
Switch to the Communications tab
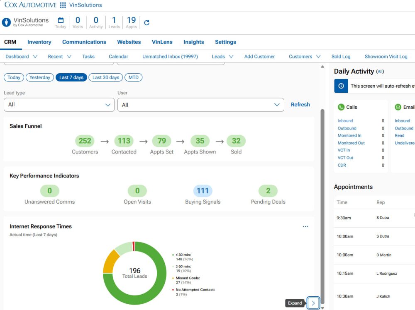click(x=84, y=42)
